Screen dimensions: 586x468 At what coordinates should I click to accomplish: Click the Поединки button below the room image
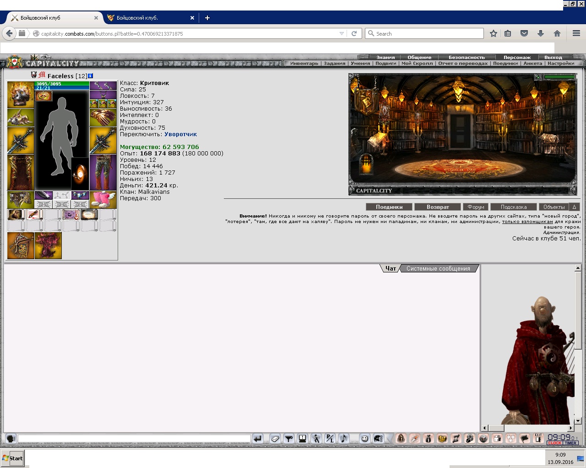coord(389,207)
